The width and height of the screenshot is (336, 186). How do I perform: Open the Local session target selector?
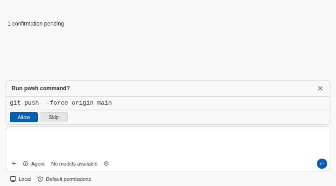21,179
